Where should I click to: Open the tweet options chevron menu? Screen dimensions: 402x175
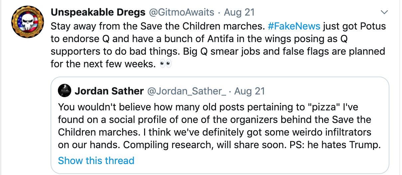point(384,13)
